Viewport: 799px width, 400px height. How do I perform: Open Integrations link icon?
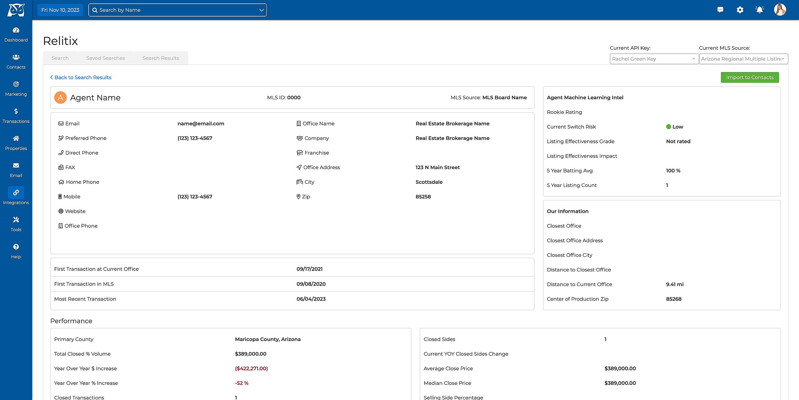point(16,193)
